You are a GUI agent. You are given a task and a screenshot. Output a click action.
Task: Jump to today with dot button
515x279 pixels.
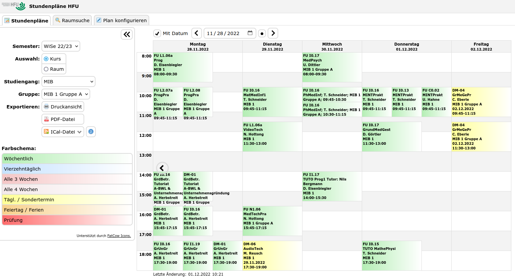262,33
